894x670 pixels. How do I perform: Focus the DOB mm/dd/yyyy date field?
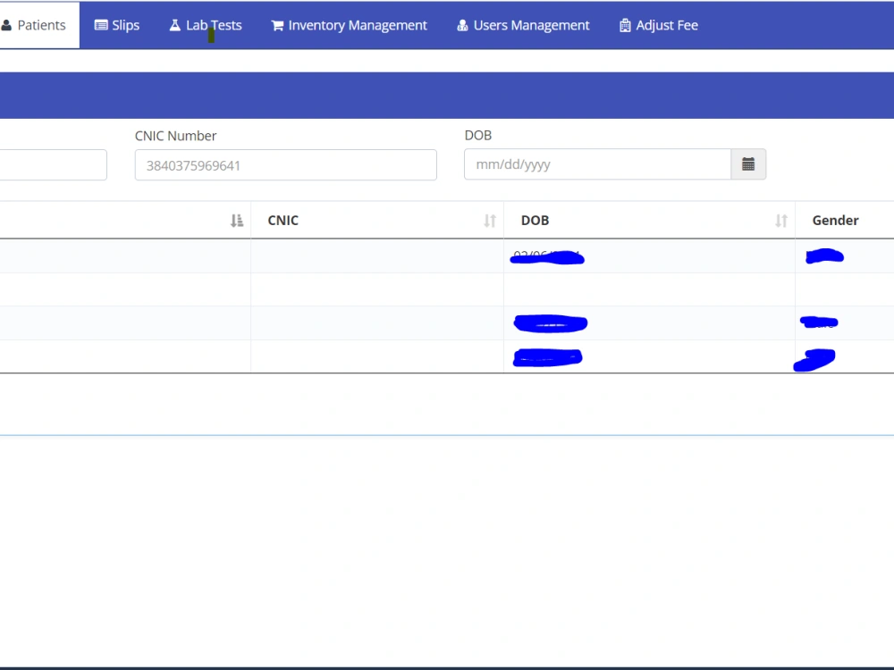[x=597, y=164]
